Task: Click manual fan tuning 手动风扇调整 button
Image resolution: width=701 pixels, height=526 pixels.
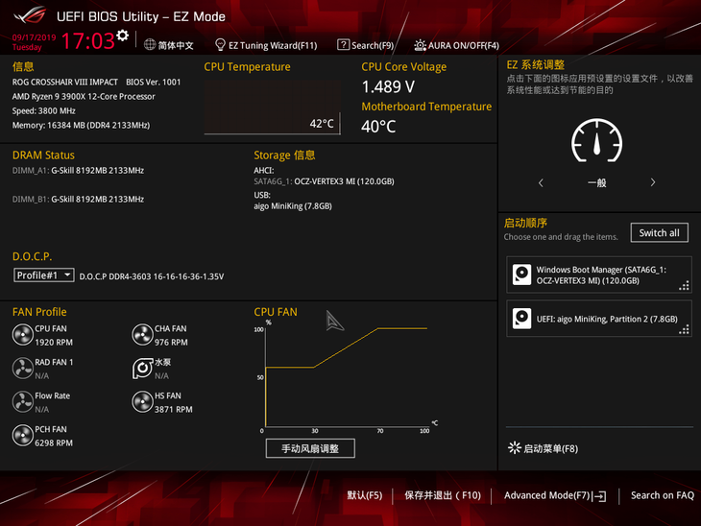Action: [310, 448]
